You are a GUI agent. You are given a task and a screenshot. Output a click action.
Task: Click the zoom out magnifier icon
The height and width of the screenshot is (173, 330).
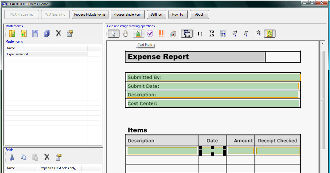(x=246, y=34)
